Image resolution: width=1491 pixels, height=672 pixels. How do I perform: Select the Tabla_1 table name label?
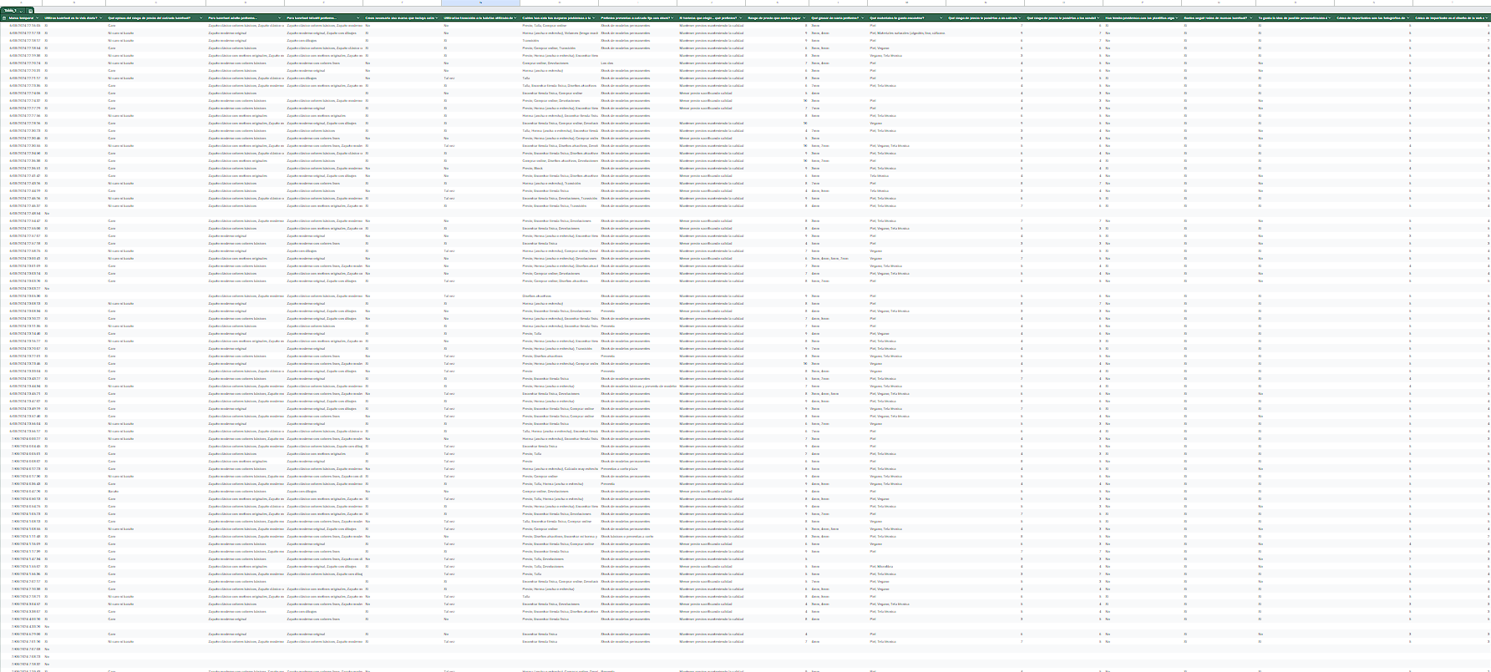point(9,10)
